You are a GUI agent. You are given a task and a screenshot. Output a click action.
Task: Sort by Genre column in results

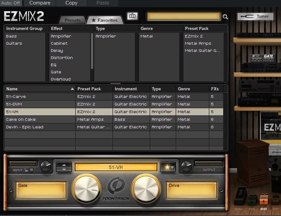tap(192, 89)
